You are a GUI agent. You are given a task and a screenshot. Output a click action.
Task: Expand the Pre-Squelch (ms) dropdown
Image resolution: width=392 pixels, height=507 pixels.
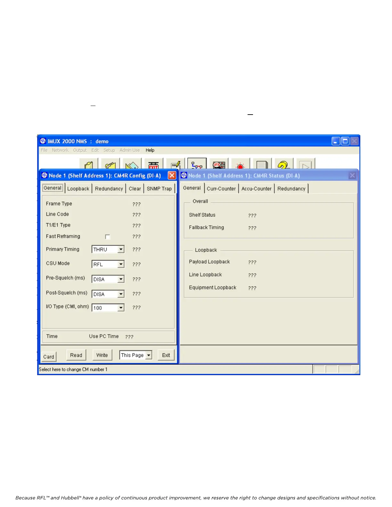(x=121, y=279)
